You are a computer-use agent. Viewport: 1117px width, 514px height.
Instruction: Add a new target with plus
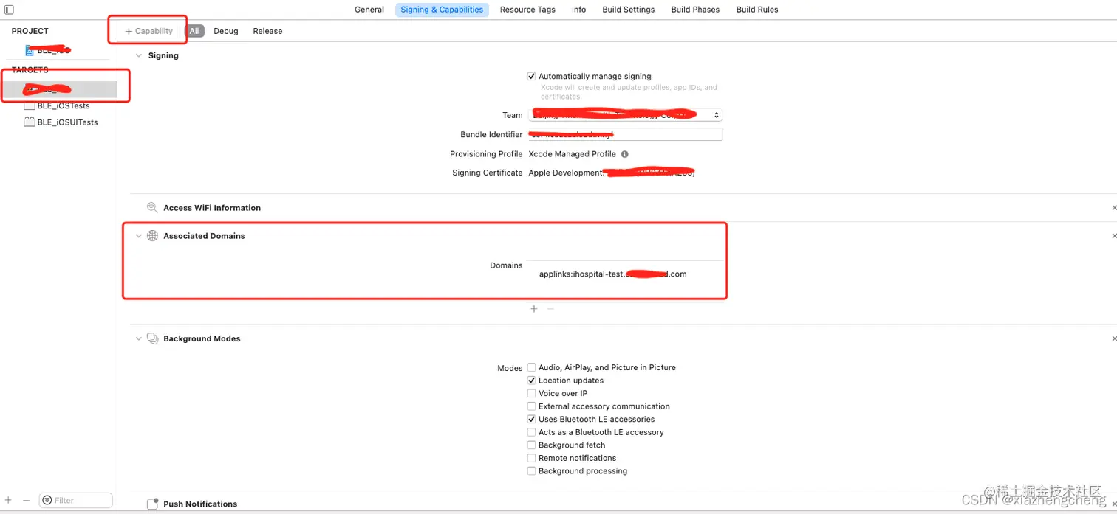[x=9, y=500]
